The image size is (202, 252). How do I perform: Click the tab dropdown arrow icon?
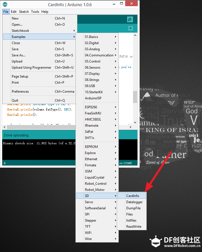[x=130, y=28]
